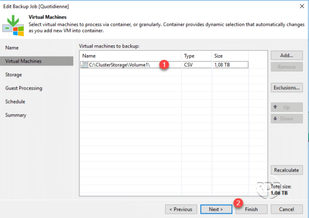This screenshot has height=218, width=309.
Task: Open the Exclusions... dialog
Action: coord(287,88)
